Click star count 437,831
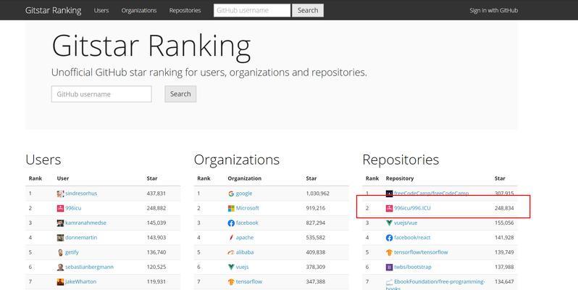Image resolution: width=578 pixels, height=290 pixels. pos(156,194)
